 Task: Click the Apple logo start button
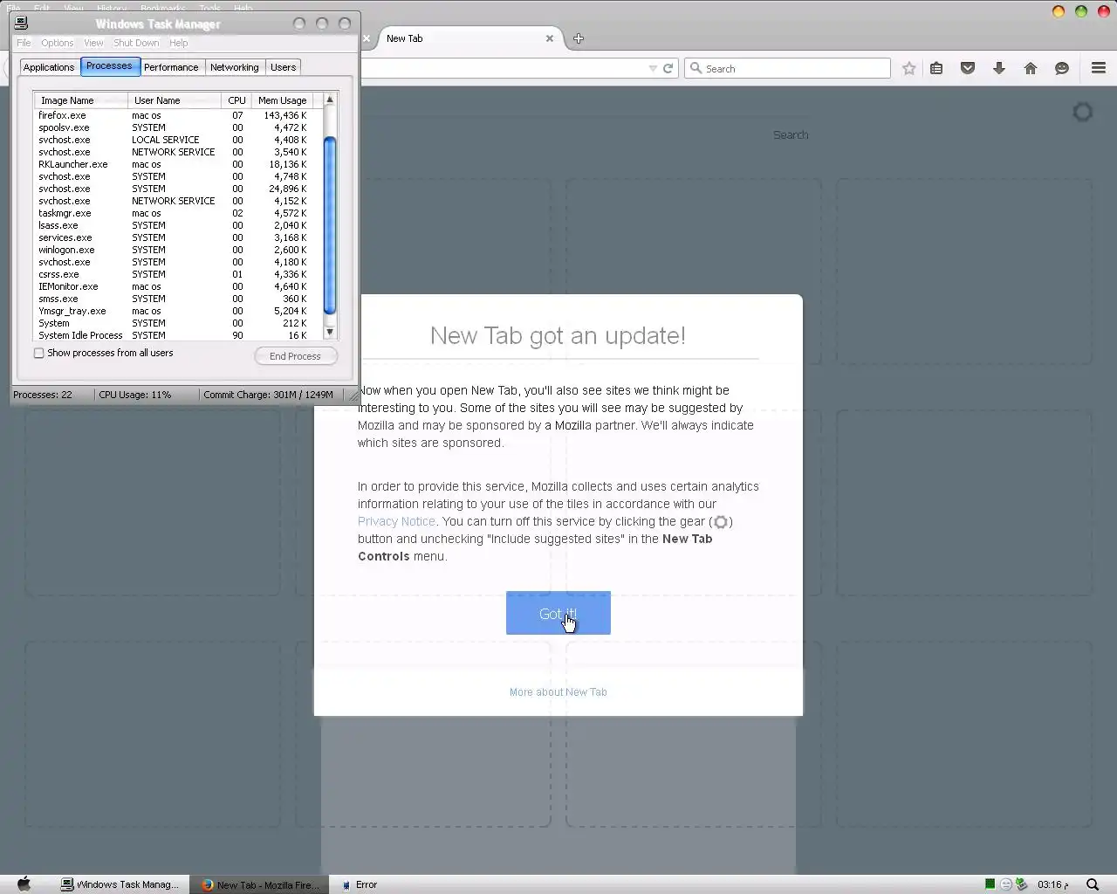[x=24, y=884]
